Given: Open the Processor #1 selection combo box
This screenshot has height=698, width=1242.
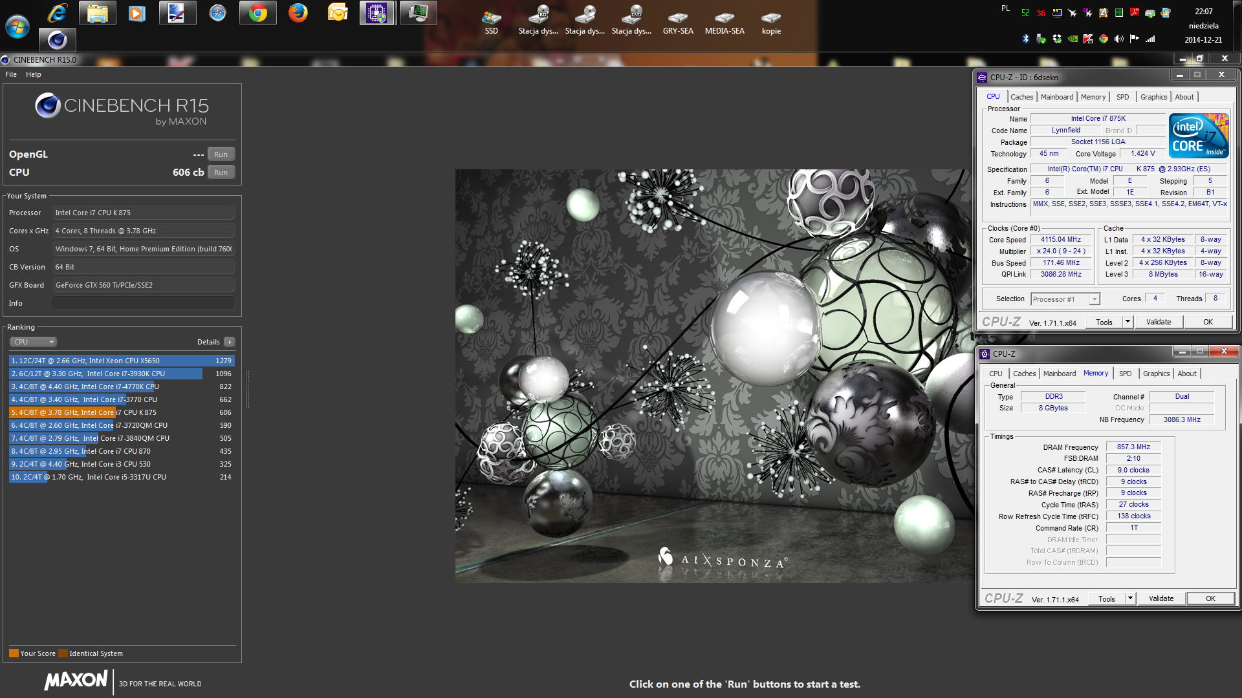Looking at the screenshot, I should click(x=1065, y=299).
